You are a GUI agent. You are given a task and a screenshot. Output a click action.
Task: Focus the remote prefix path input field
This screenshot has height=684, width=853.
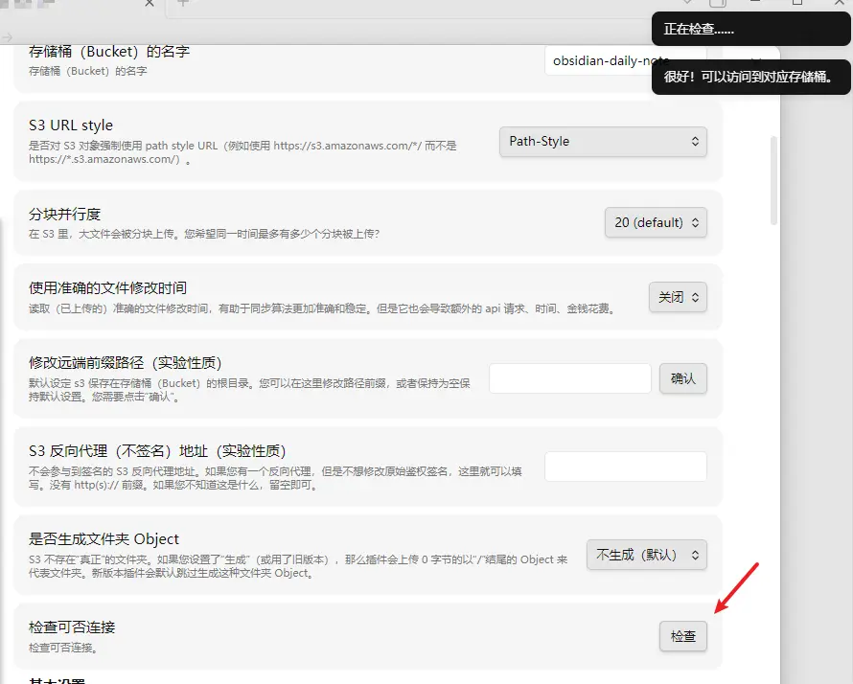tap(570, 377)
